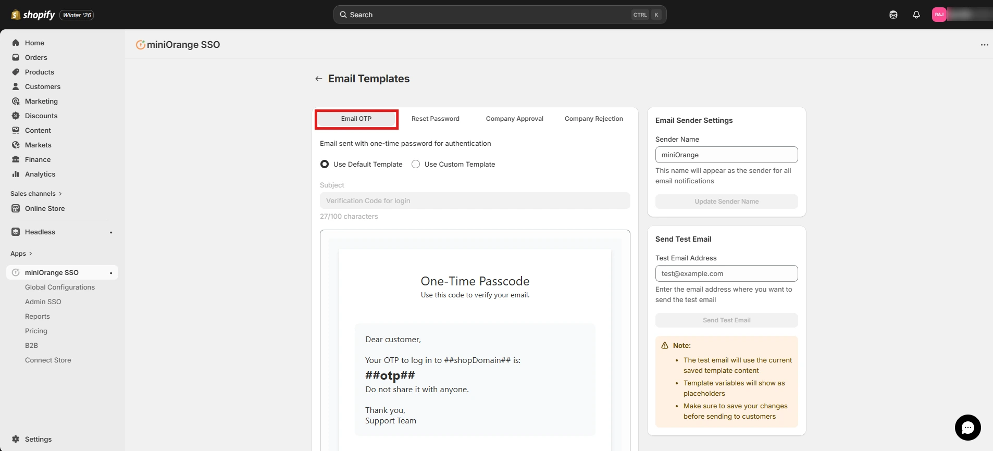This screenshot has height=451, width=993.
Task: Click the Headless channel icon
Action: [x=16, y=232]
